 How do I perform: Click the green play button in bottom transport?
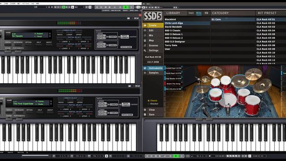176,156
